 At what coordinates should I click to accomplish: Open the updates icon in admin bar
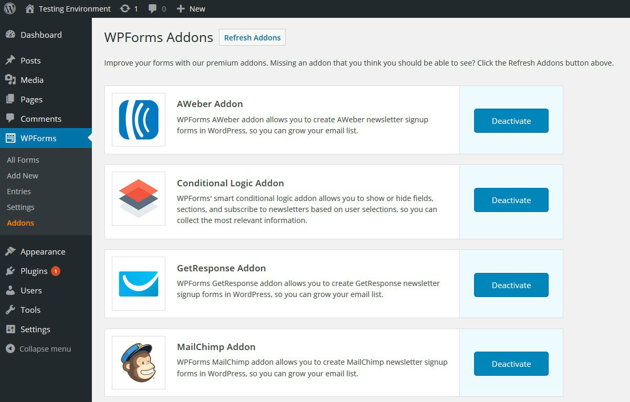125,8
